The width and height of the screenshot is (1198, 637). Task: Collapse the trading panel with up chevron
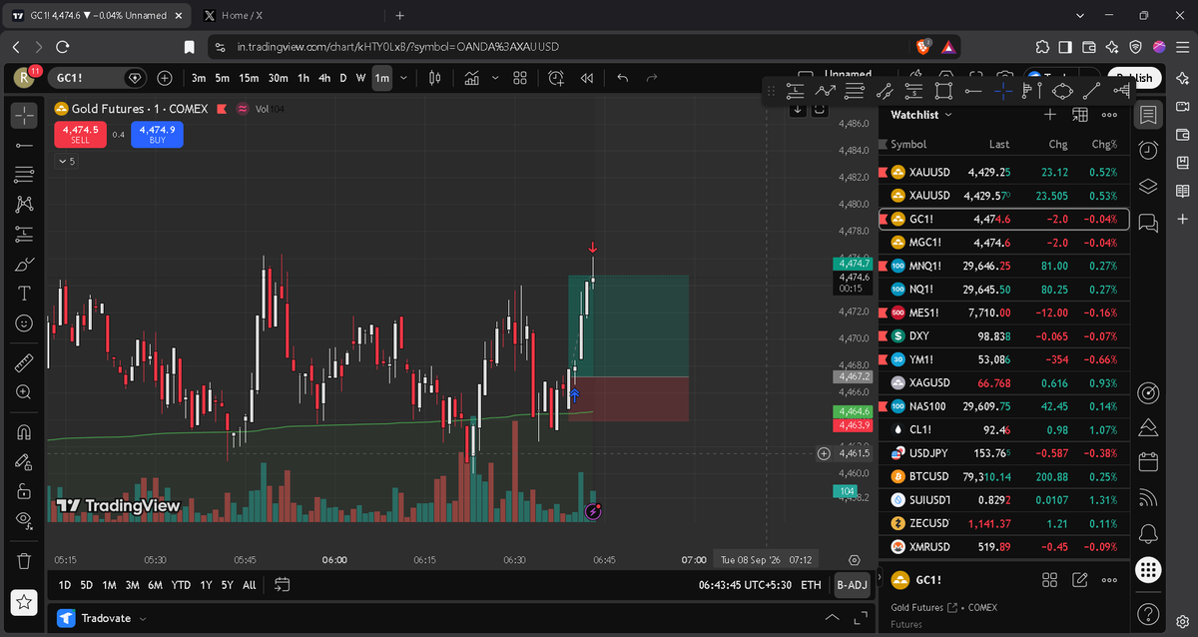pos(833,618)
